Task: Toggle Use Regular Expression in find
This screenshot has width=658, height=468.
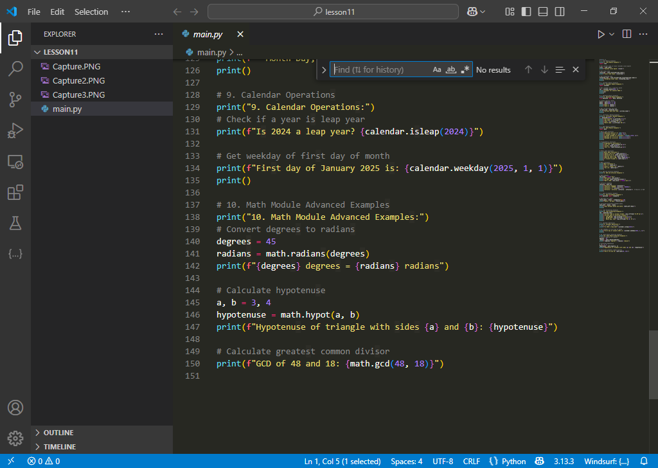Action: click(465, 69)
